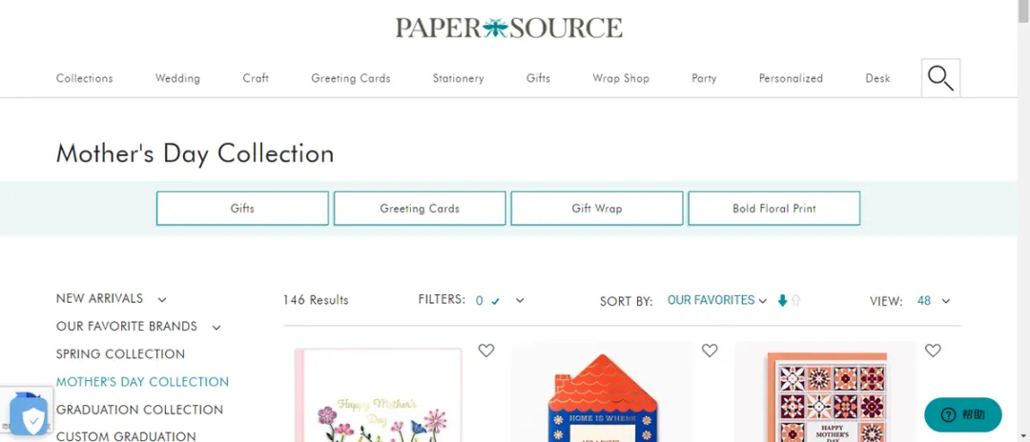Sort results in ascending order arrow
The height and width of the screenshot is (442, 1030).
pyautogui.click(x=796, y=300)
